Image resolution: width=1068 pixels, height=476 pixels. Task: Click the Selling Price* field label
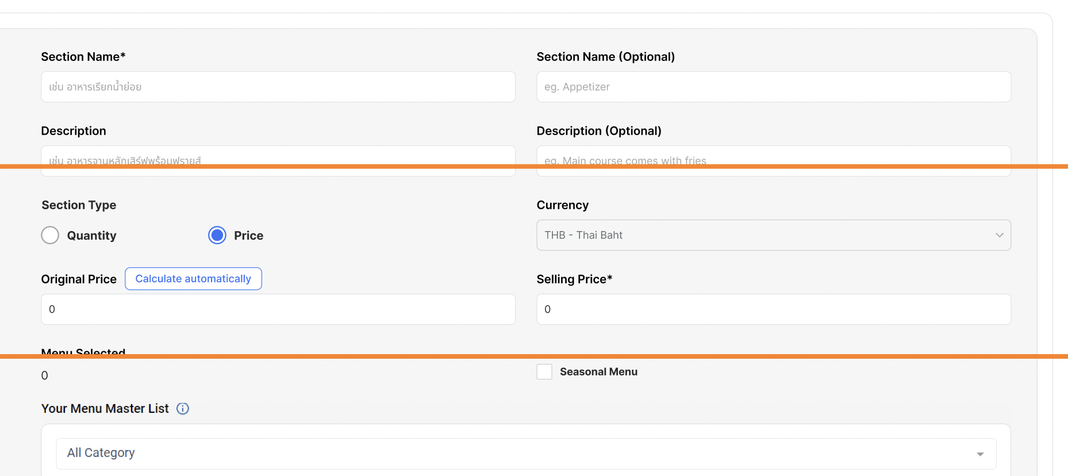click(574, 279)
